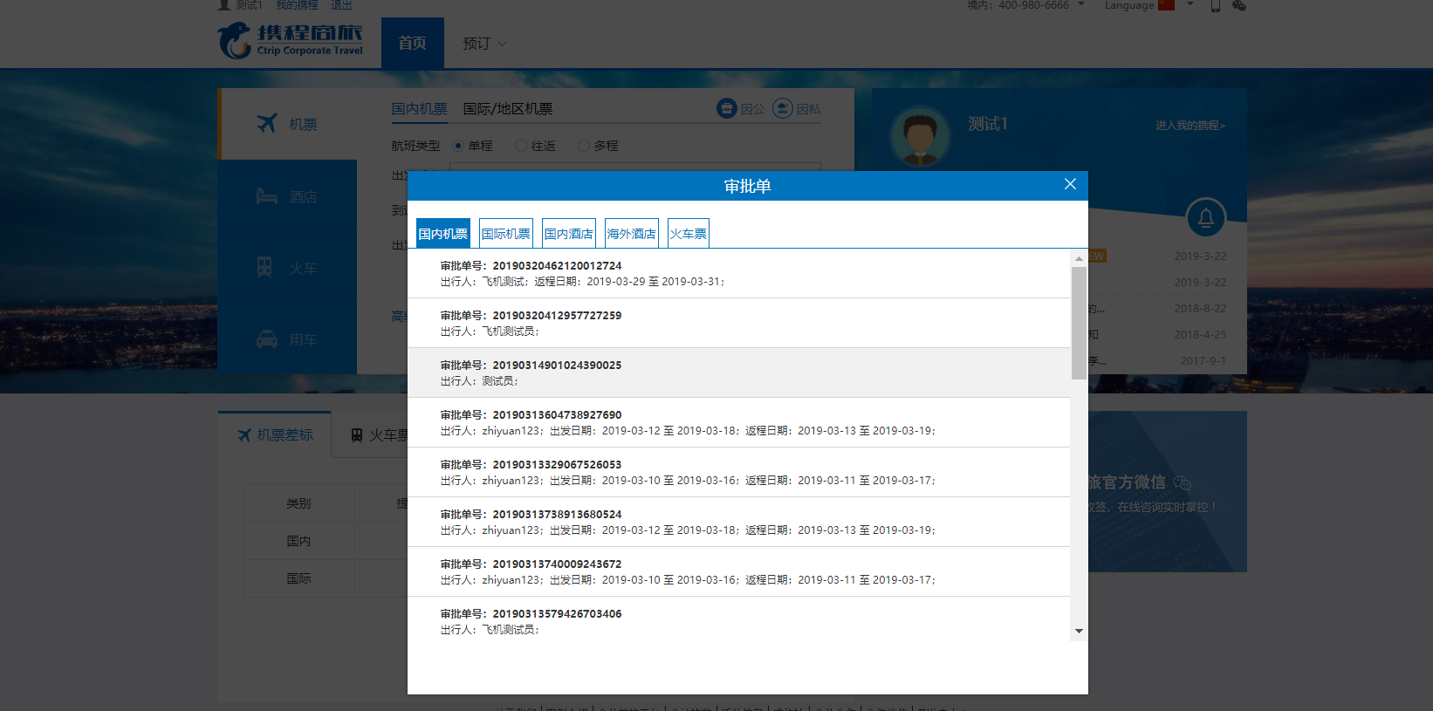Click the 因公 briefcase icon
The height and width of the screenshot is (711, 1433).
click(726, 108)
